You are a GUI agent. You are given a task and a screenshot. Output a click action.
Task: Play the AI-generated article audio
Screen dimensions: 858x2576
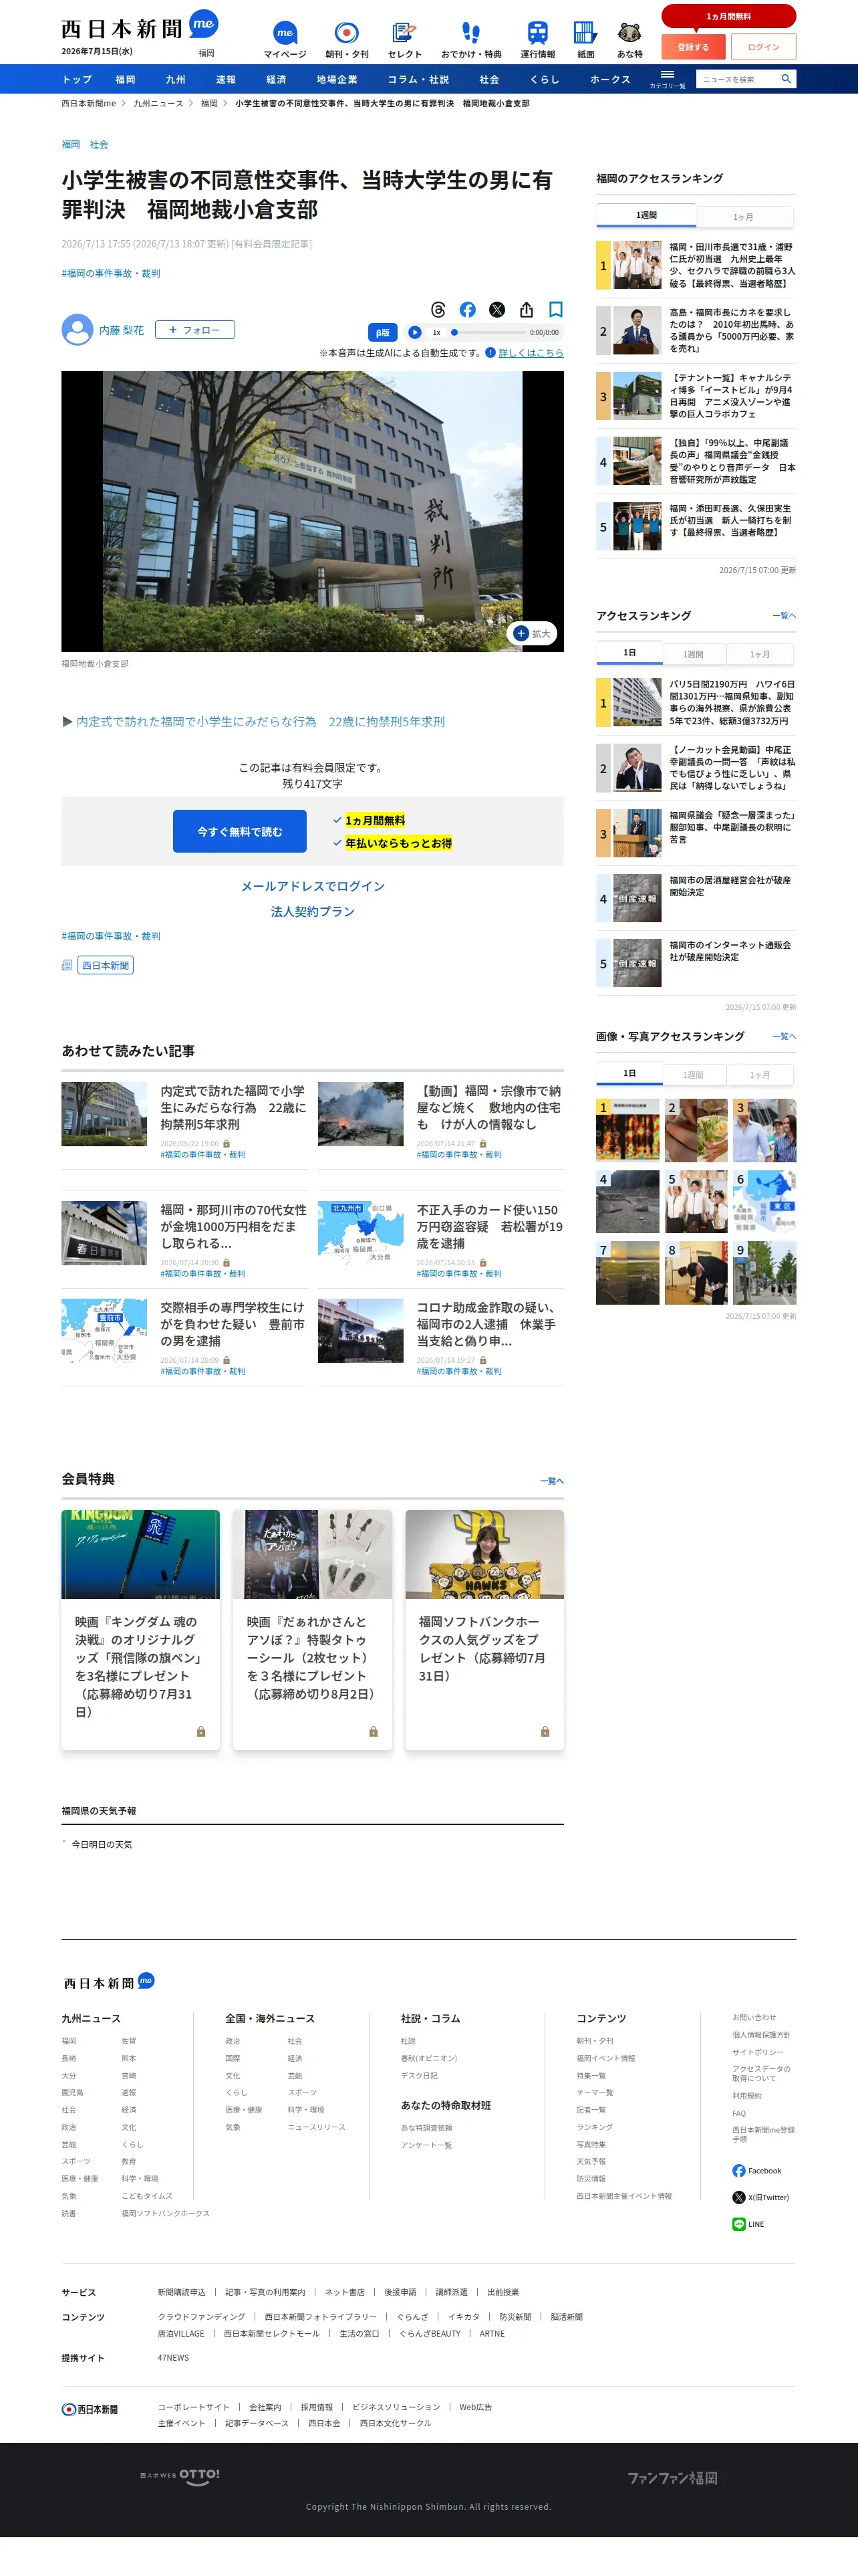[414, 332]
